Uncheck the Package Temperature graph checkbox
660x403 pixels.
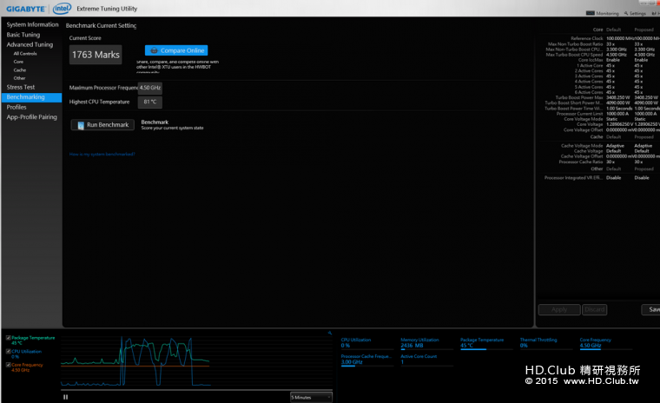(x=9, y=338)
